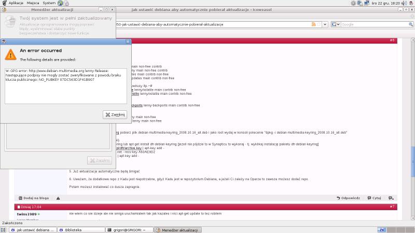Click the RSS feed icon in address bar
Viewport: 415px width, 233px height.
tap(313, 24)
